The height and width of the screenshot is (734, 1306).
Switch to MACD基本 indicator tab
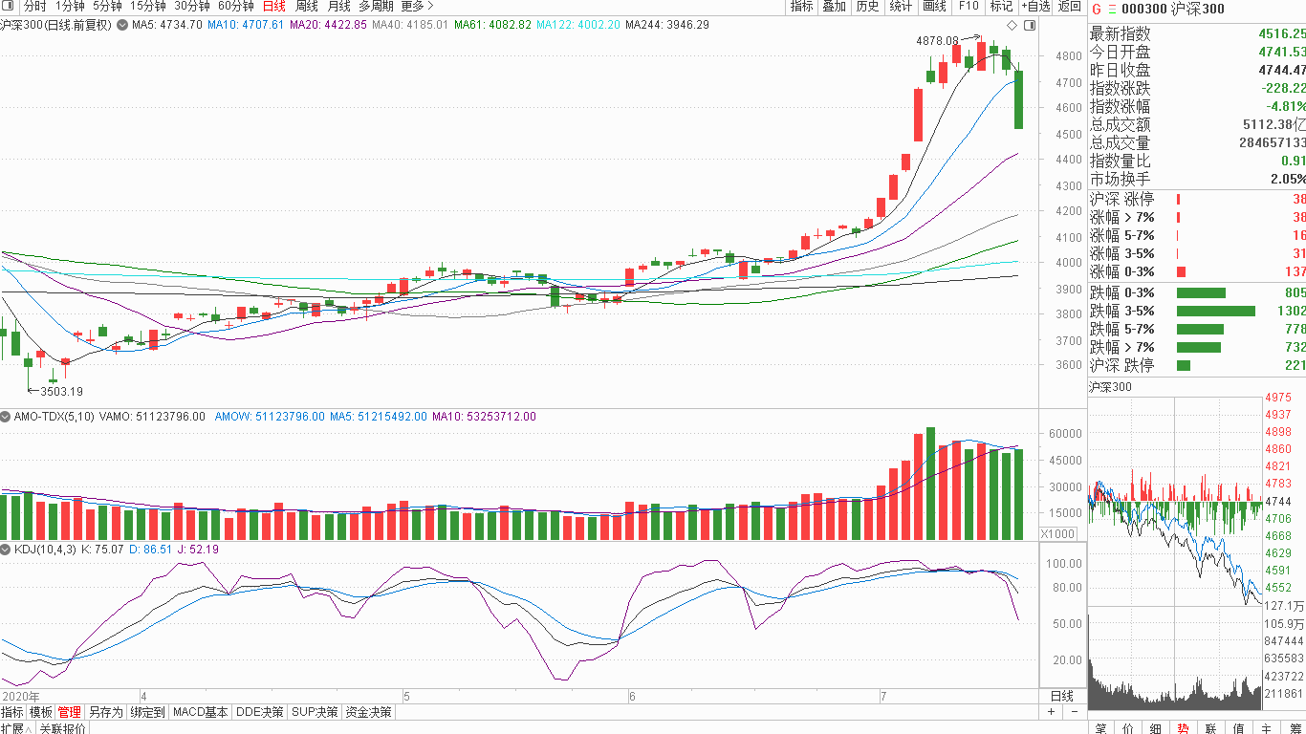pyautogui.click(x=201, y=712)
